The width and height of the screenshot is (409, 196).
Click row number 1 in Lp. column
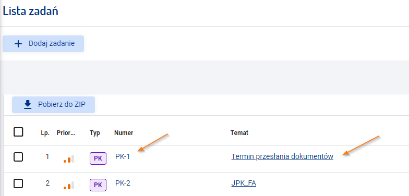(x=47, y=157)
